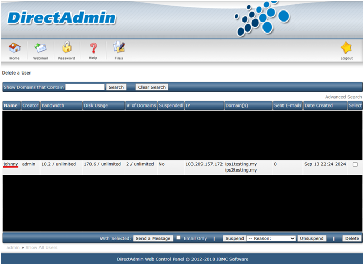This screenshot has height=265, width=364.
Task: Sort by Date Created column header
Action: 318,105
